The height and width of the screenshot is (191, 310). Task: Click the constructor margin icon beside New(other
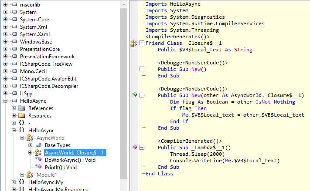pos(134,94)
